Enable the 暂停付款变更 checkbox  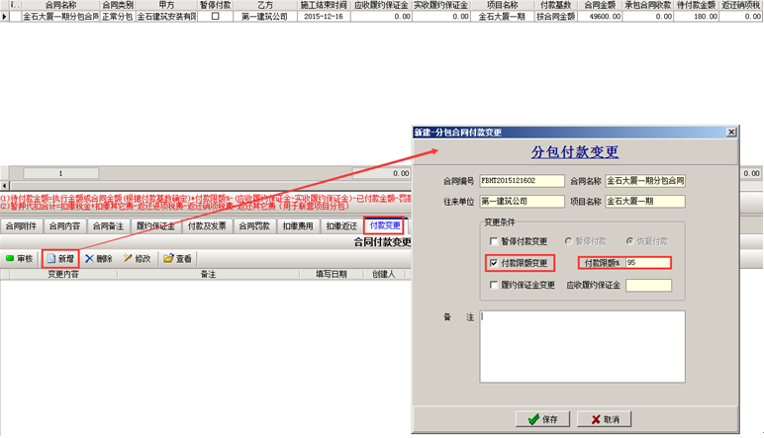click(x=495, y=241)
